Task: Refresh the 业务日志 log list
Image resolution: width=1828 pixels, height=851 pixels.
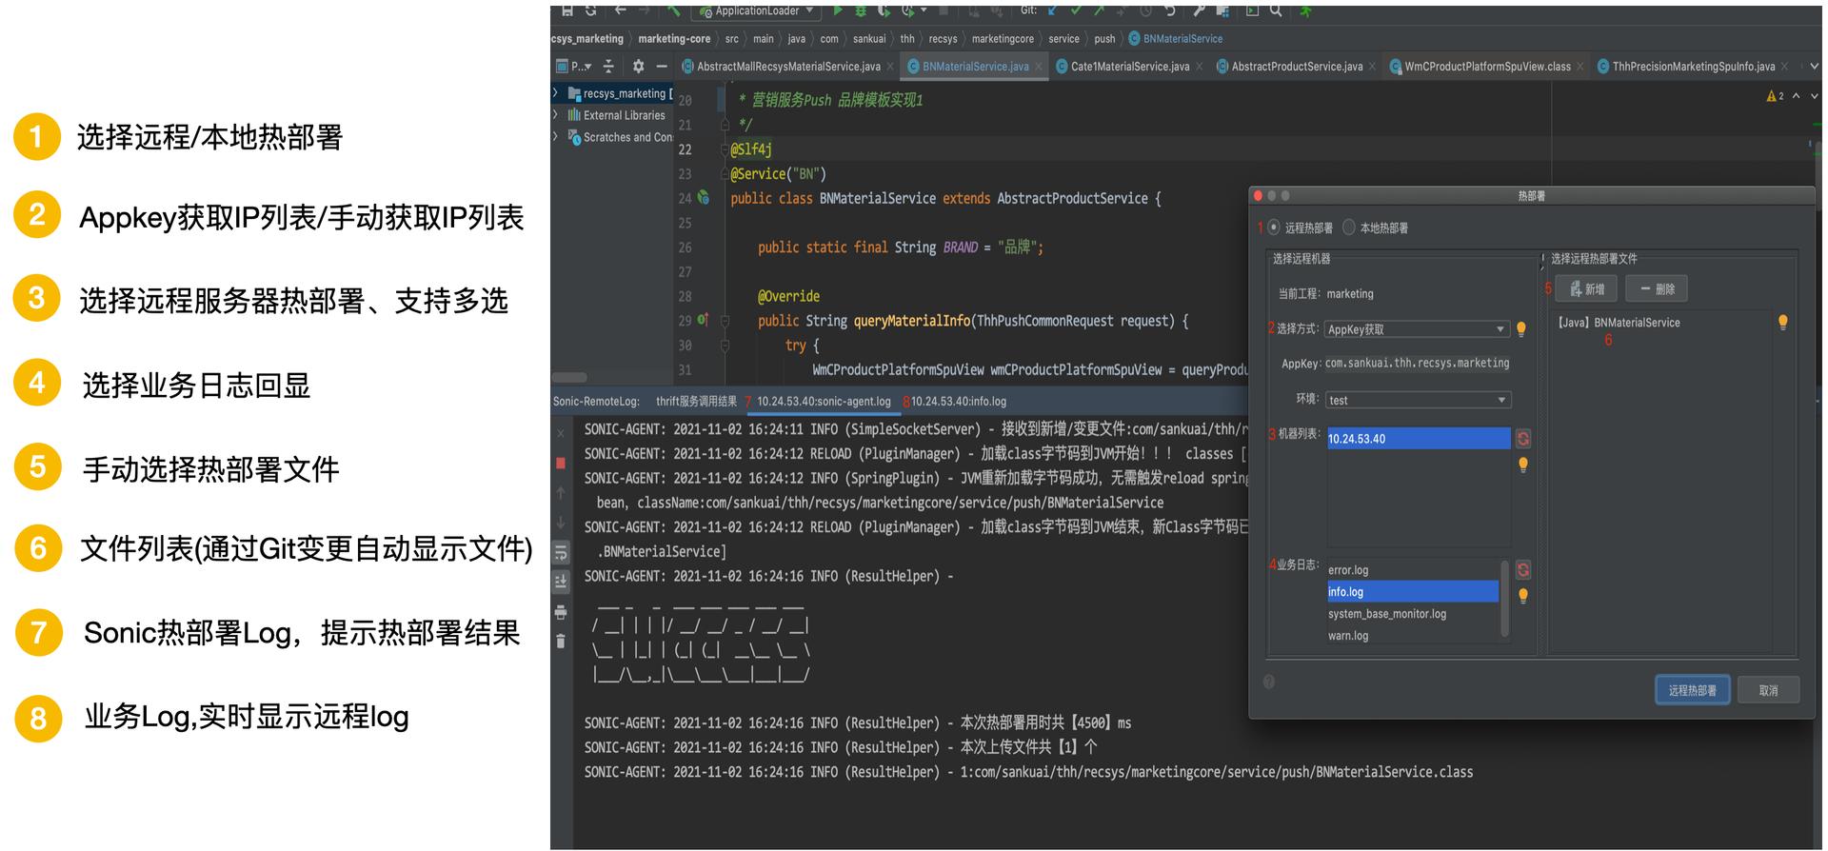Action: pyautogui.click(x=1523, y=569)
